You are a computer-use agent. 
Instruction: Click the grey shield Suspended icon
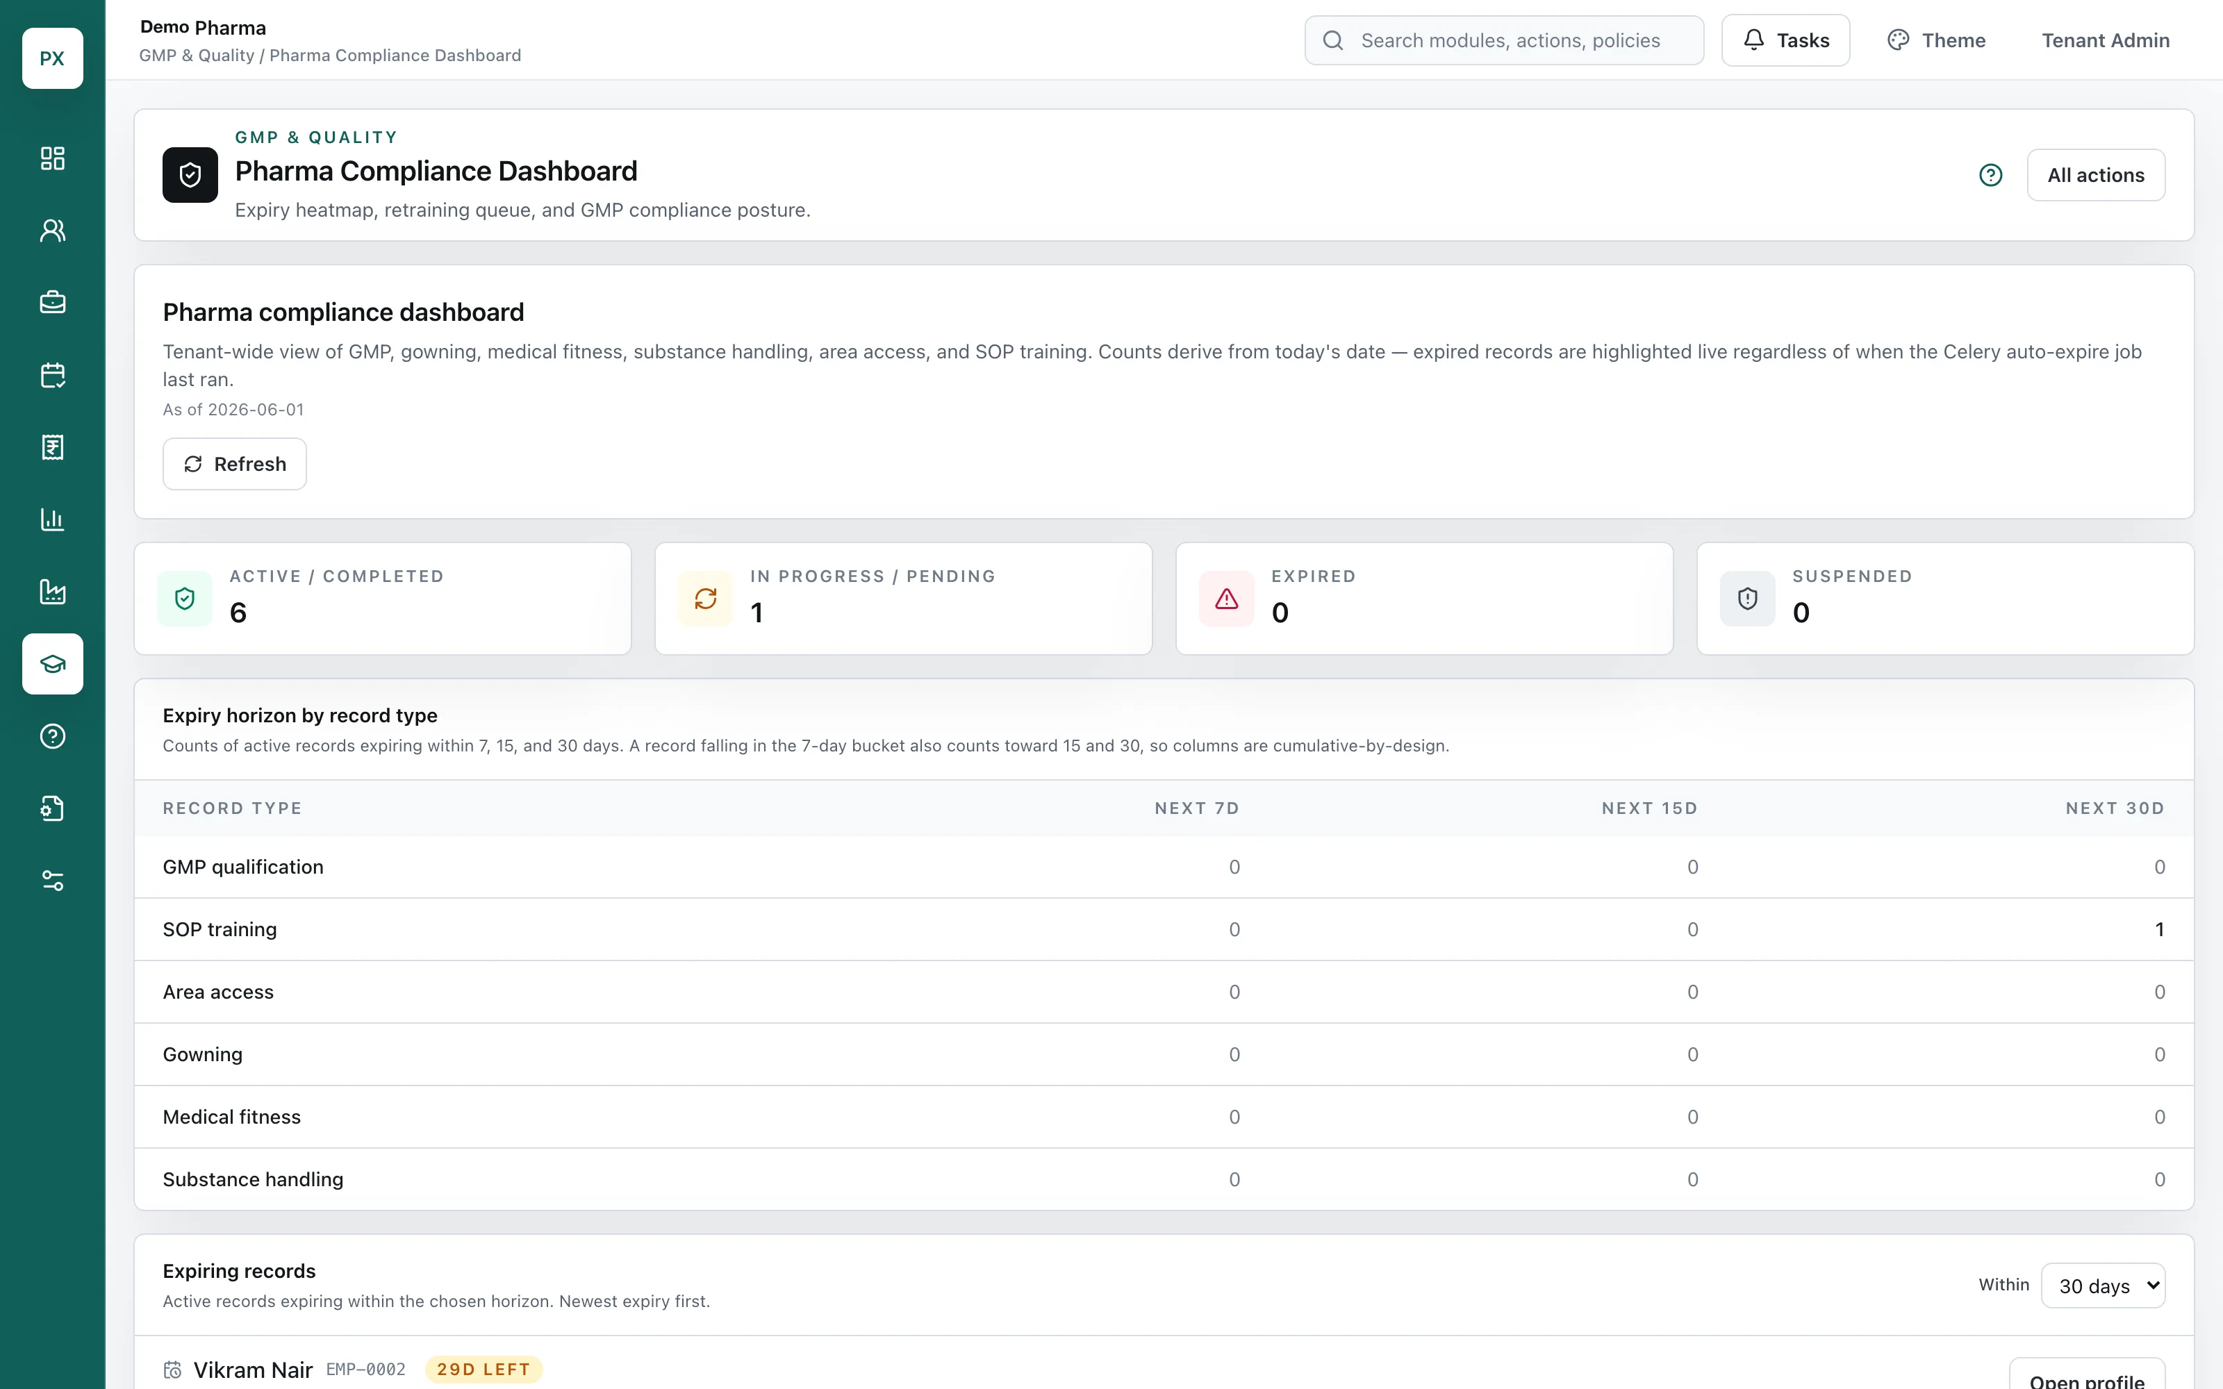tap(1747, 599)
